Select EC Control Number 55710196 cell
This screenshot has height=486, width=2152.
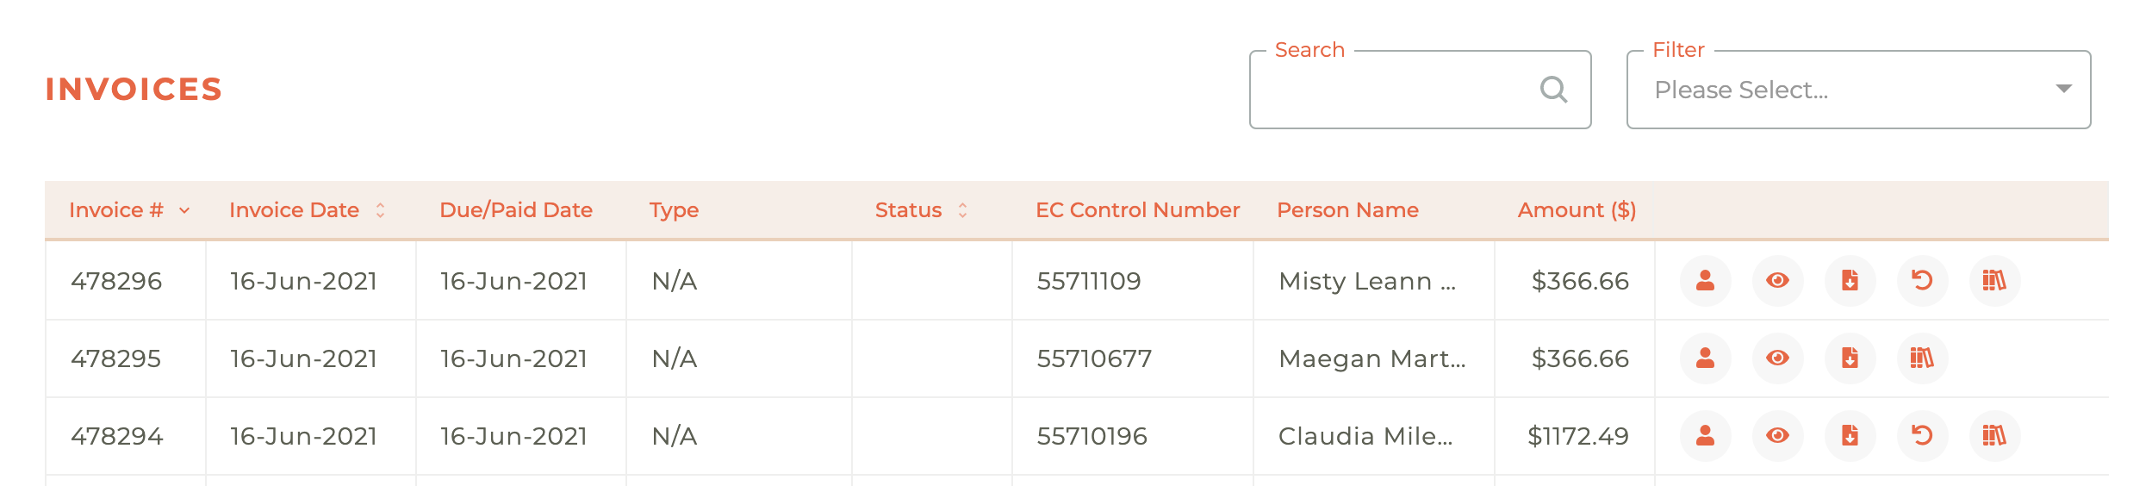[1092, 436]
